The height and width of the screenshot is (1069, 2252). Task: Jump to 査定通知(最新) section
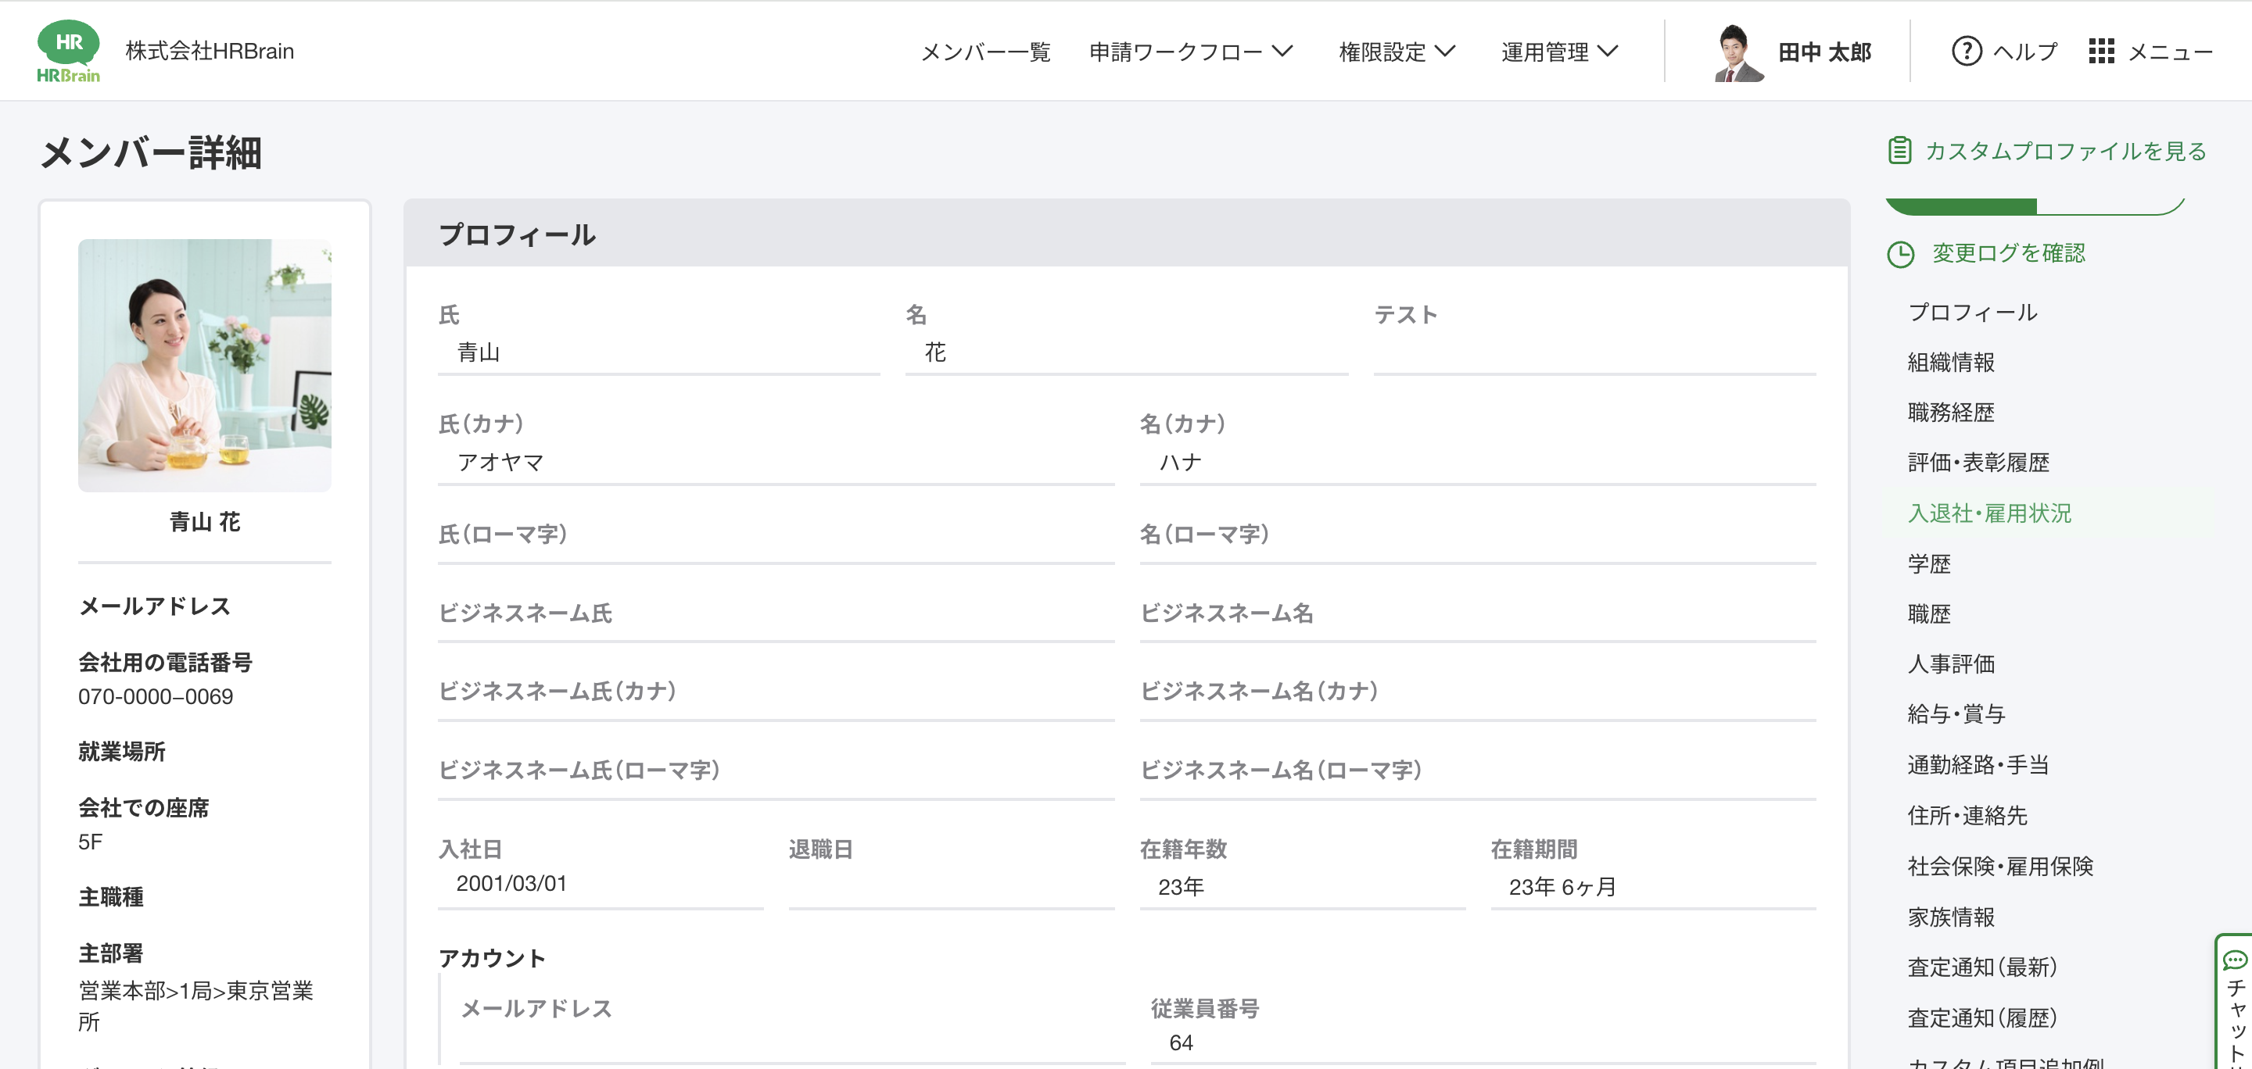tap(1982, 967)
